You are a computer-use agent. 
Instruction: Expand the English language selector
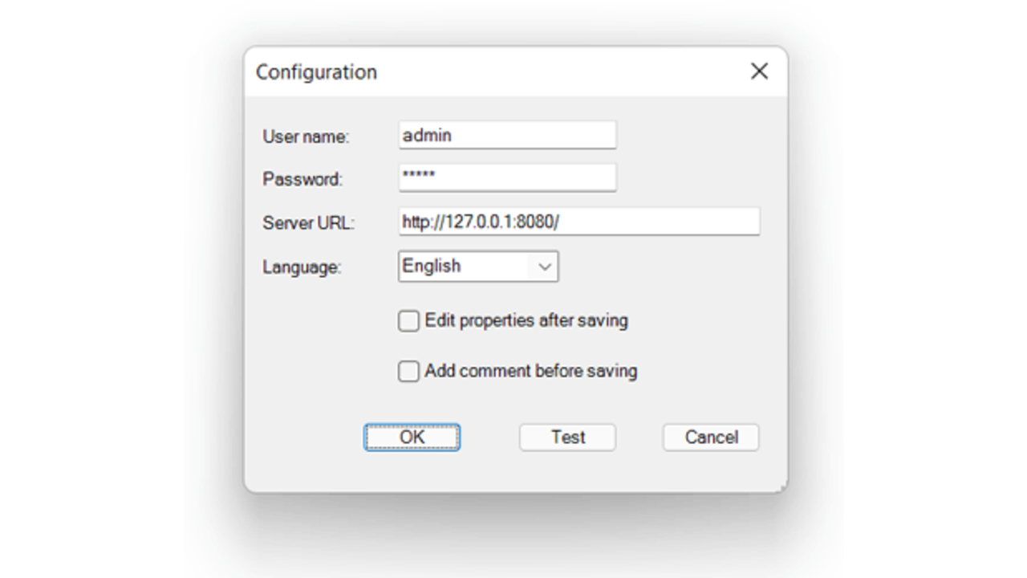tap(546, 267)
